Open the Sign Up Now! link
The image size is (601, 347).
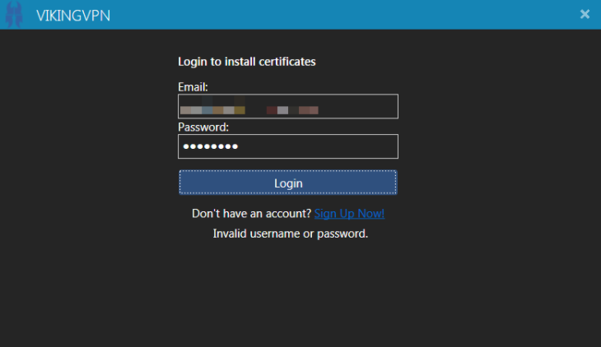349,214
